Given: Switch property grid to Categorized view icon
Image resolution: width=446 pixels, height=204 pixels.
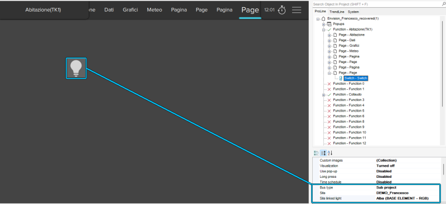Looking at the screenshot, I should [316, 153].
